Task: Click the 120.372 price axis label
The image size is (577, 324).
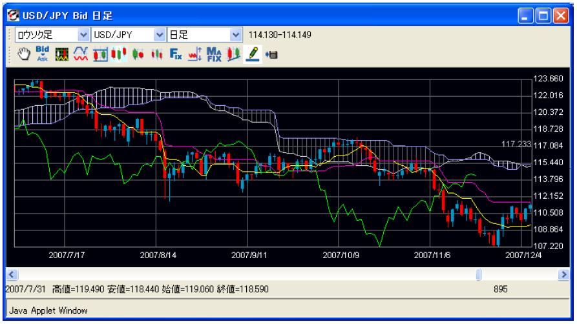Action: pos(549,112)
